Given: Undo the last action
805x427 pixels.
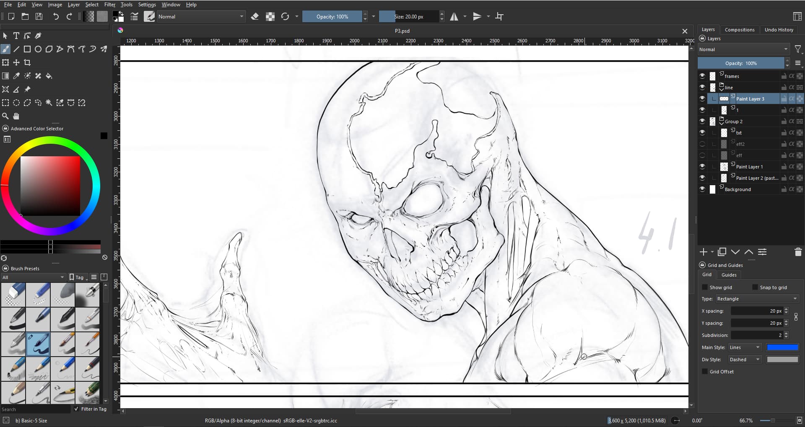Looking at the screenshot, I should coord(56,16).
